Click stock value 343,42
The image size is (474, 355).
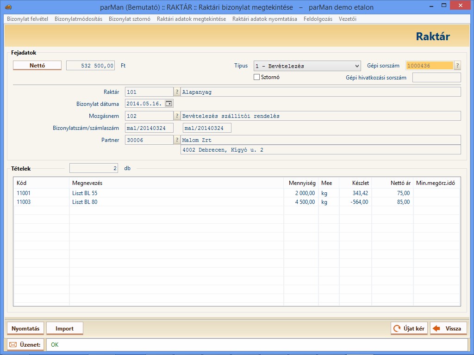[x=360, y=193]
